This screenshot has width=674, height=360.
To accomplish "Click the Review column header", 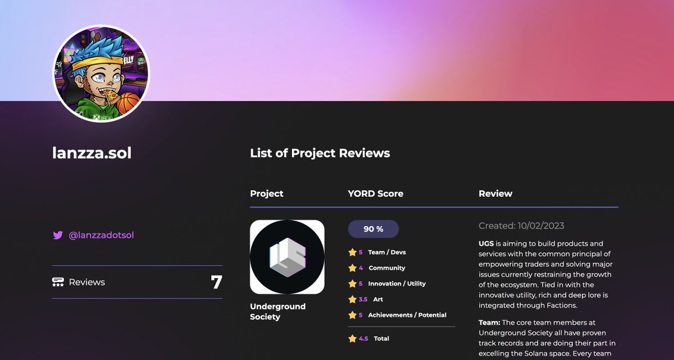I will [495, 193].
